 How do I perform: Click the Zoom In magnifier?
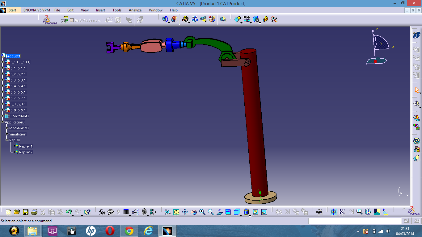[x=202, y=212]
